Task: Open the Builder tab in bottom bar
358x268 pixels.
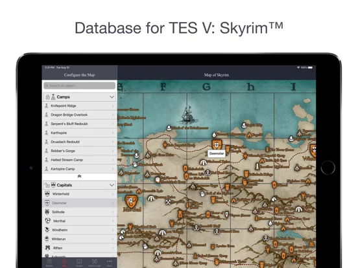Action: [x=49, y=263]
